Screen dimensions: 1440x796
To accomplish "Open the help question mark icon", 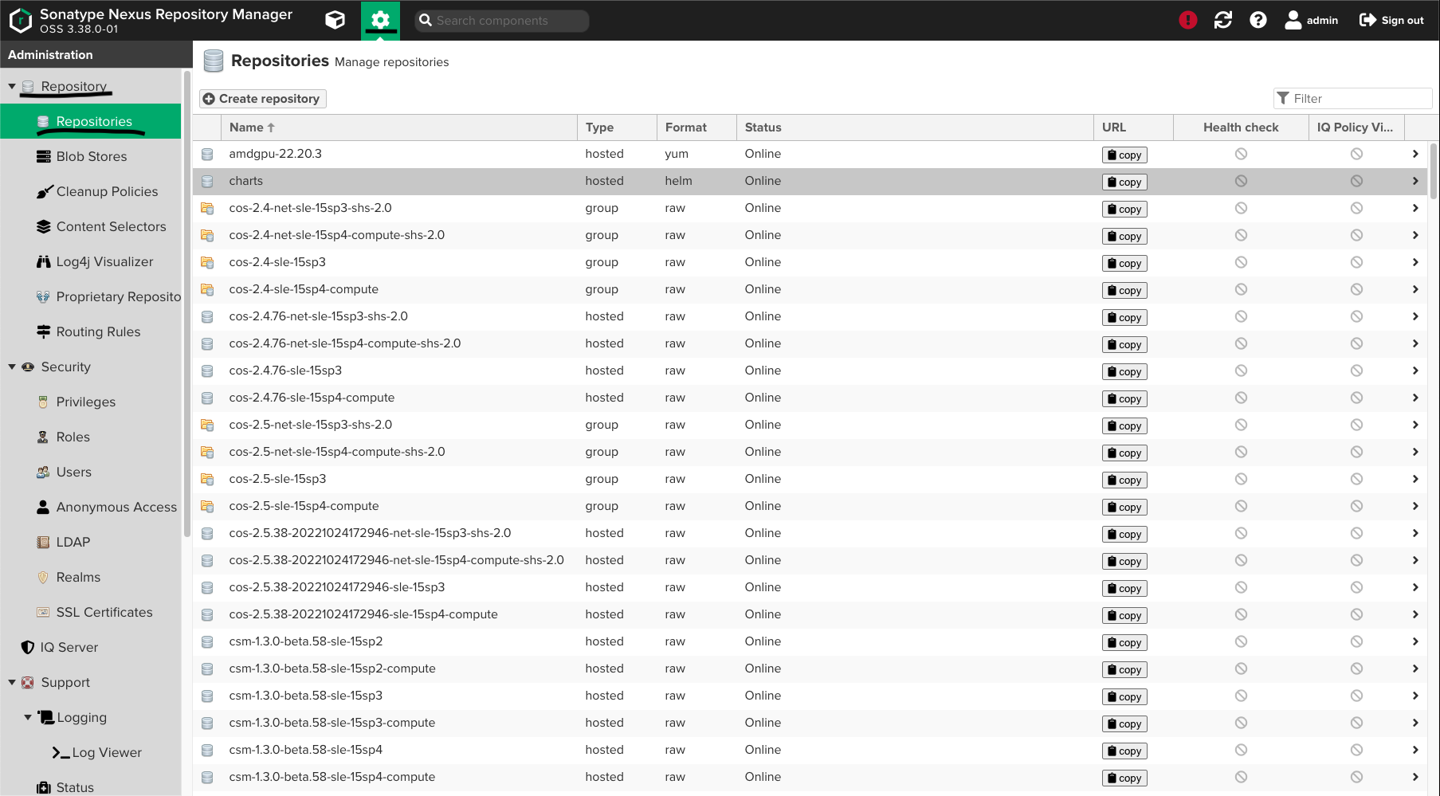I will click(1258, 20).
